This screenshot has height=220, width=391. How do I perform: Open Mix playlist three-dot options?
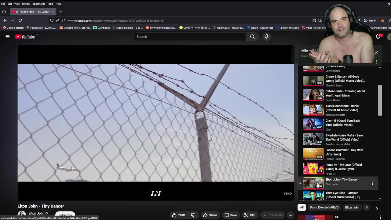pyautogui.click(x=376, y=62)
